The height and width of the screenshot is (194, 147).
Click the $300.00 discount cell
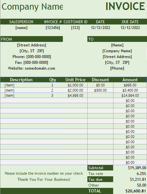[x=100, y=90]
